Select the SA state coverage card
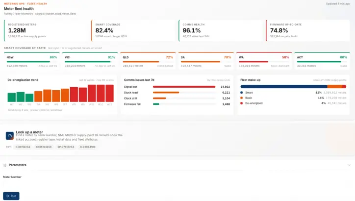 point(206,61)
